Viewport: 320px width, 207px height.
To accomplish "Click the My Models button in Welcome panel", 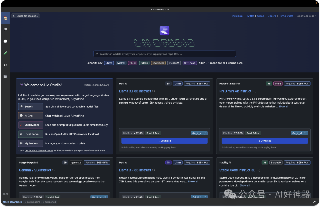I will pyautogui.click(x=31, y=143).
